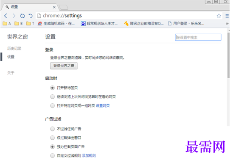Open the Baidu paw bookmark 超常规创始人
This screenshot has height=160, width=233.
point(99,23)
